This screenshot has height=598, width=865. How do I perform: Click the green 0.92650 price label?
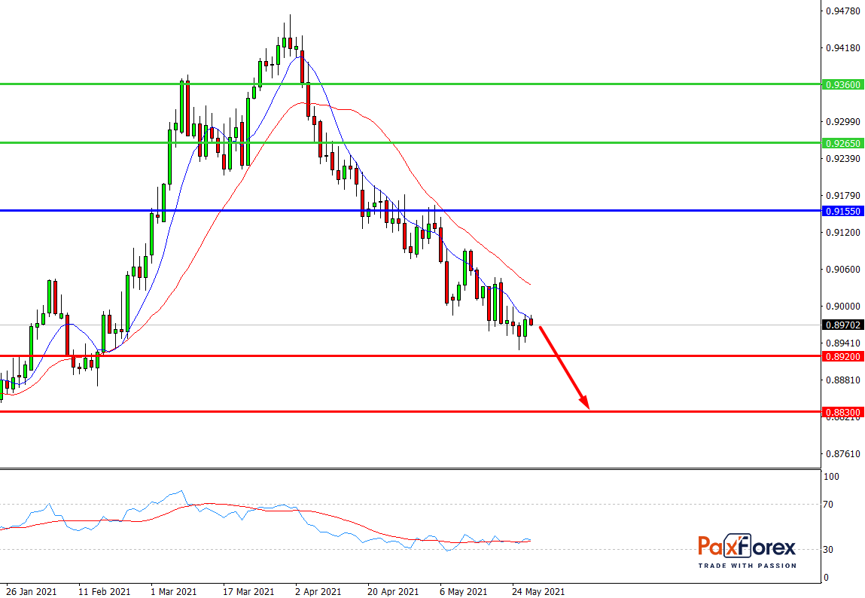coord(842,143)
